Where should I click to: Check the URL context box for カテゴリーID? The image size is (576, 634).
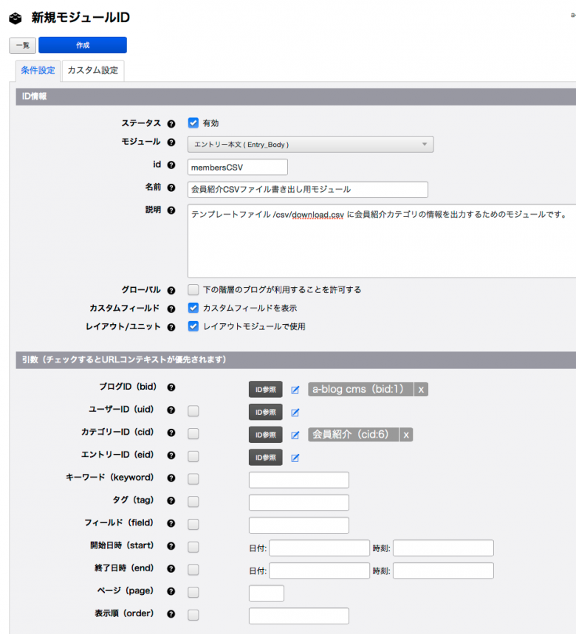(x=193, y=433)
